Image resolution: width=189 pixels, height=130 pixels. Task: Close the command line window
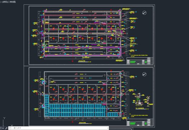pyautogui.click(x=3, y=128)
